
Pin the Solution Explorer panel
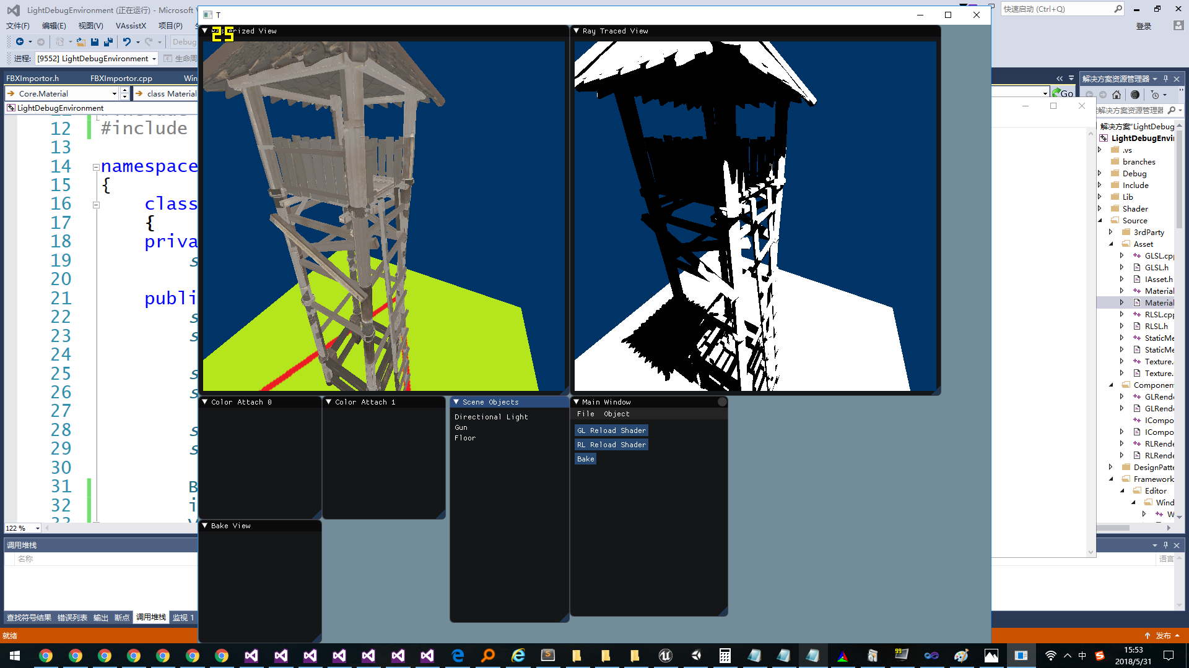1165,79
